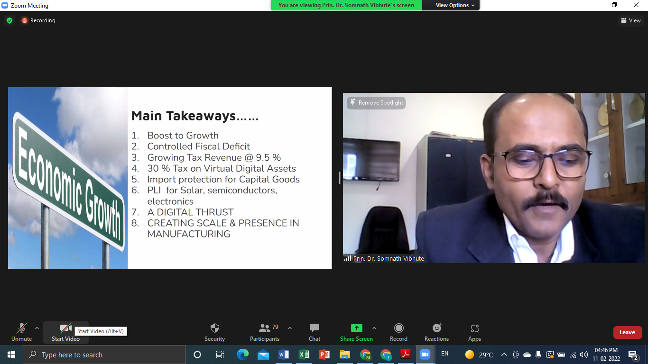Click the green encryption shield icon
648x364 pixels.
click(9, 20)
